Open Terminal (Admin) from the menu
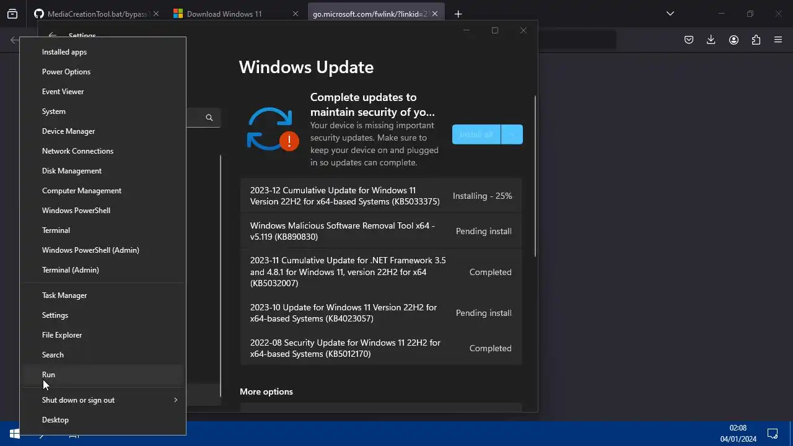Viewport: 793px width, 446px height. click(103, 270)
